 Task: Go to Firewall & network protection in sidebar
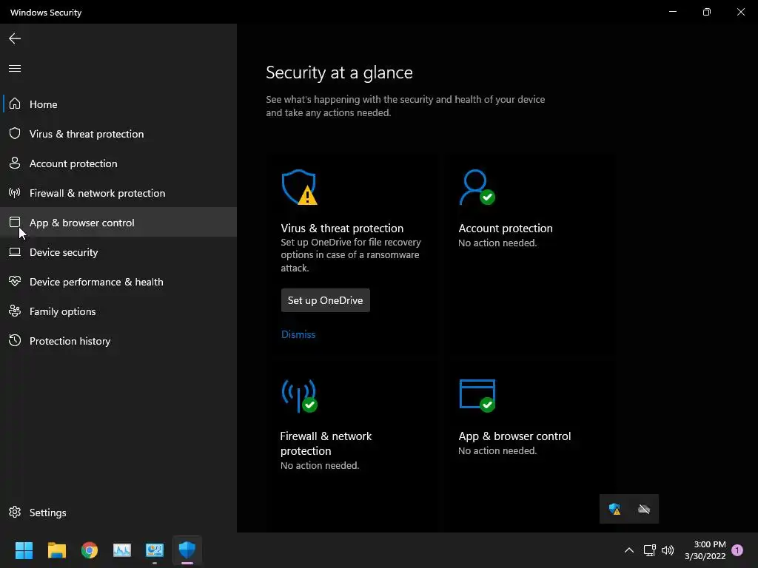118,193
